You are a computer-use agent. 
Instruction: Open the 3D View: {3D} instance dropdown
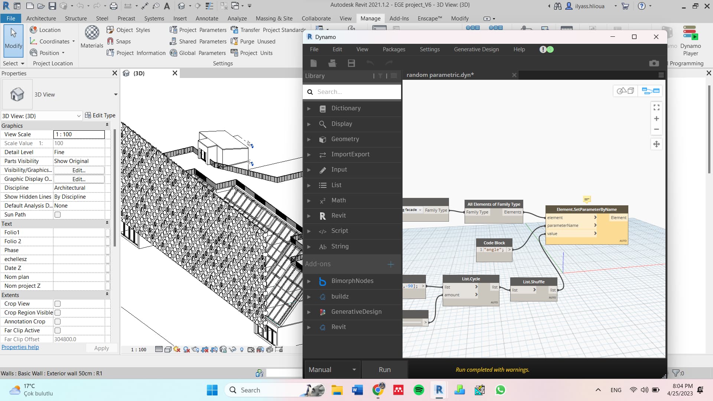pos(41,116)
